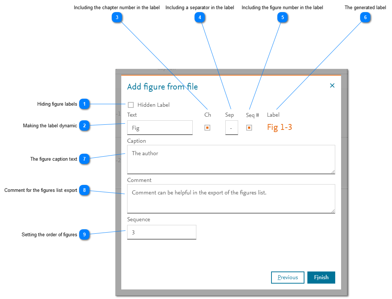This screenshot has height=299, width=392.
Task: Toggle the Seq # figure number checkbox
Action: click(249, 128)
